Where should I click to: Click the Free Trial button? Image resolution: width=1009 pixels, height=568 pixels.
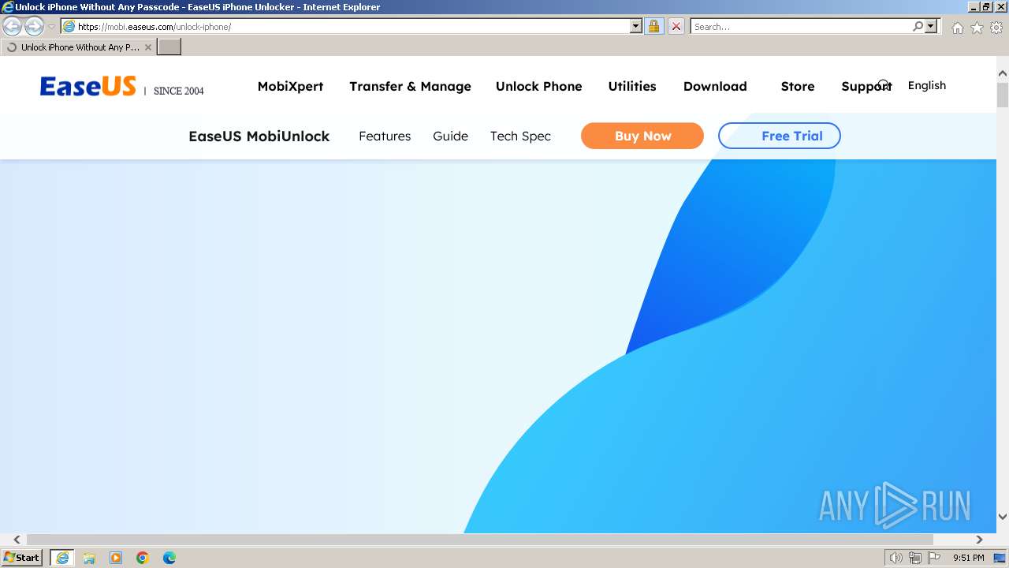tap(780, 136)
